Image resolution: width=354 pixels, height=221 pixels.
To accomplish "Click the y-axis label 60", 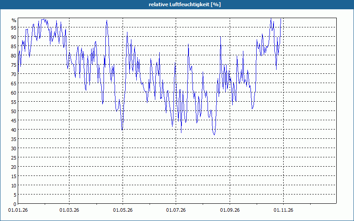I will [14, 92].
